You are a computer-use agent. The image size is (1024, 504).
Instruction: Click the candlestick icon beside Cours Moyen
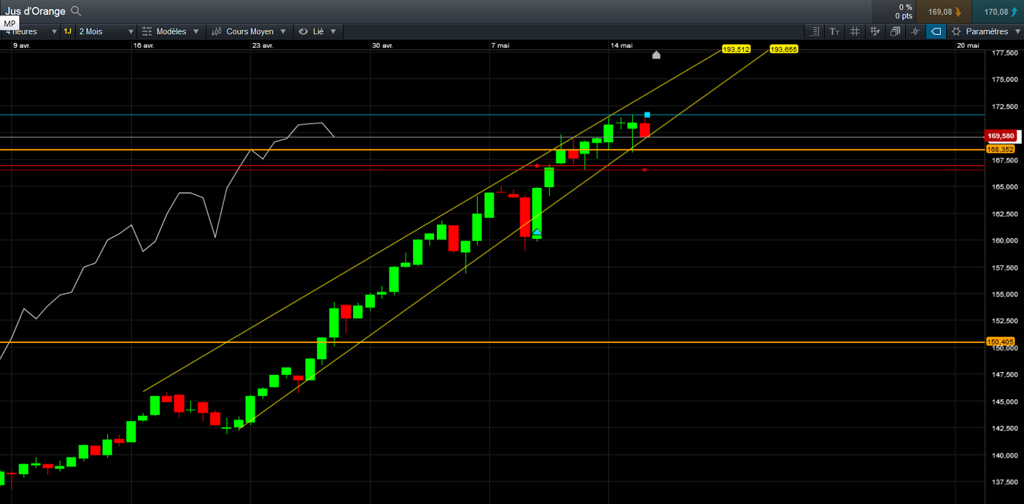(216, 31)
